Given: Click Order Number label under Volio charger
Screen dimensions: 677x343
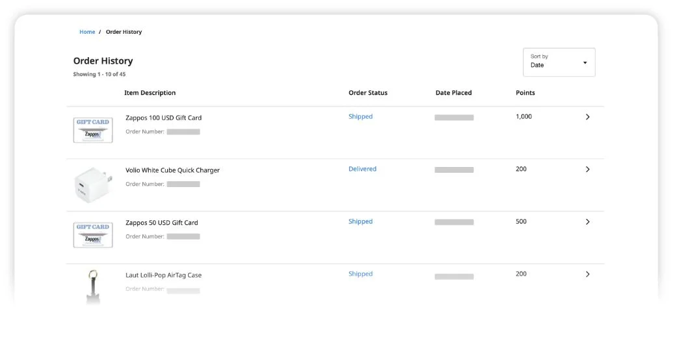Looking at the screenshot, I should 144,184.
